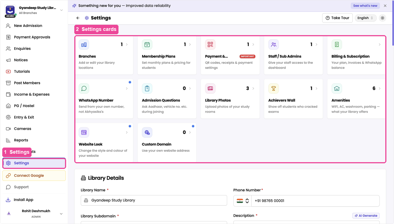Click the Connect Google button
Viewport: 394px width, 224px height.
tap(34, 176)
